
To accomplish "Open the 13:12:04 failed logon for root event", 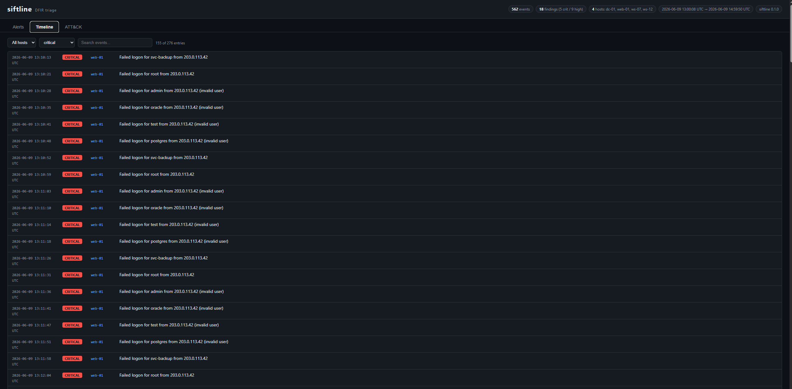I will pyautogui.click(x=395, y=378).
